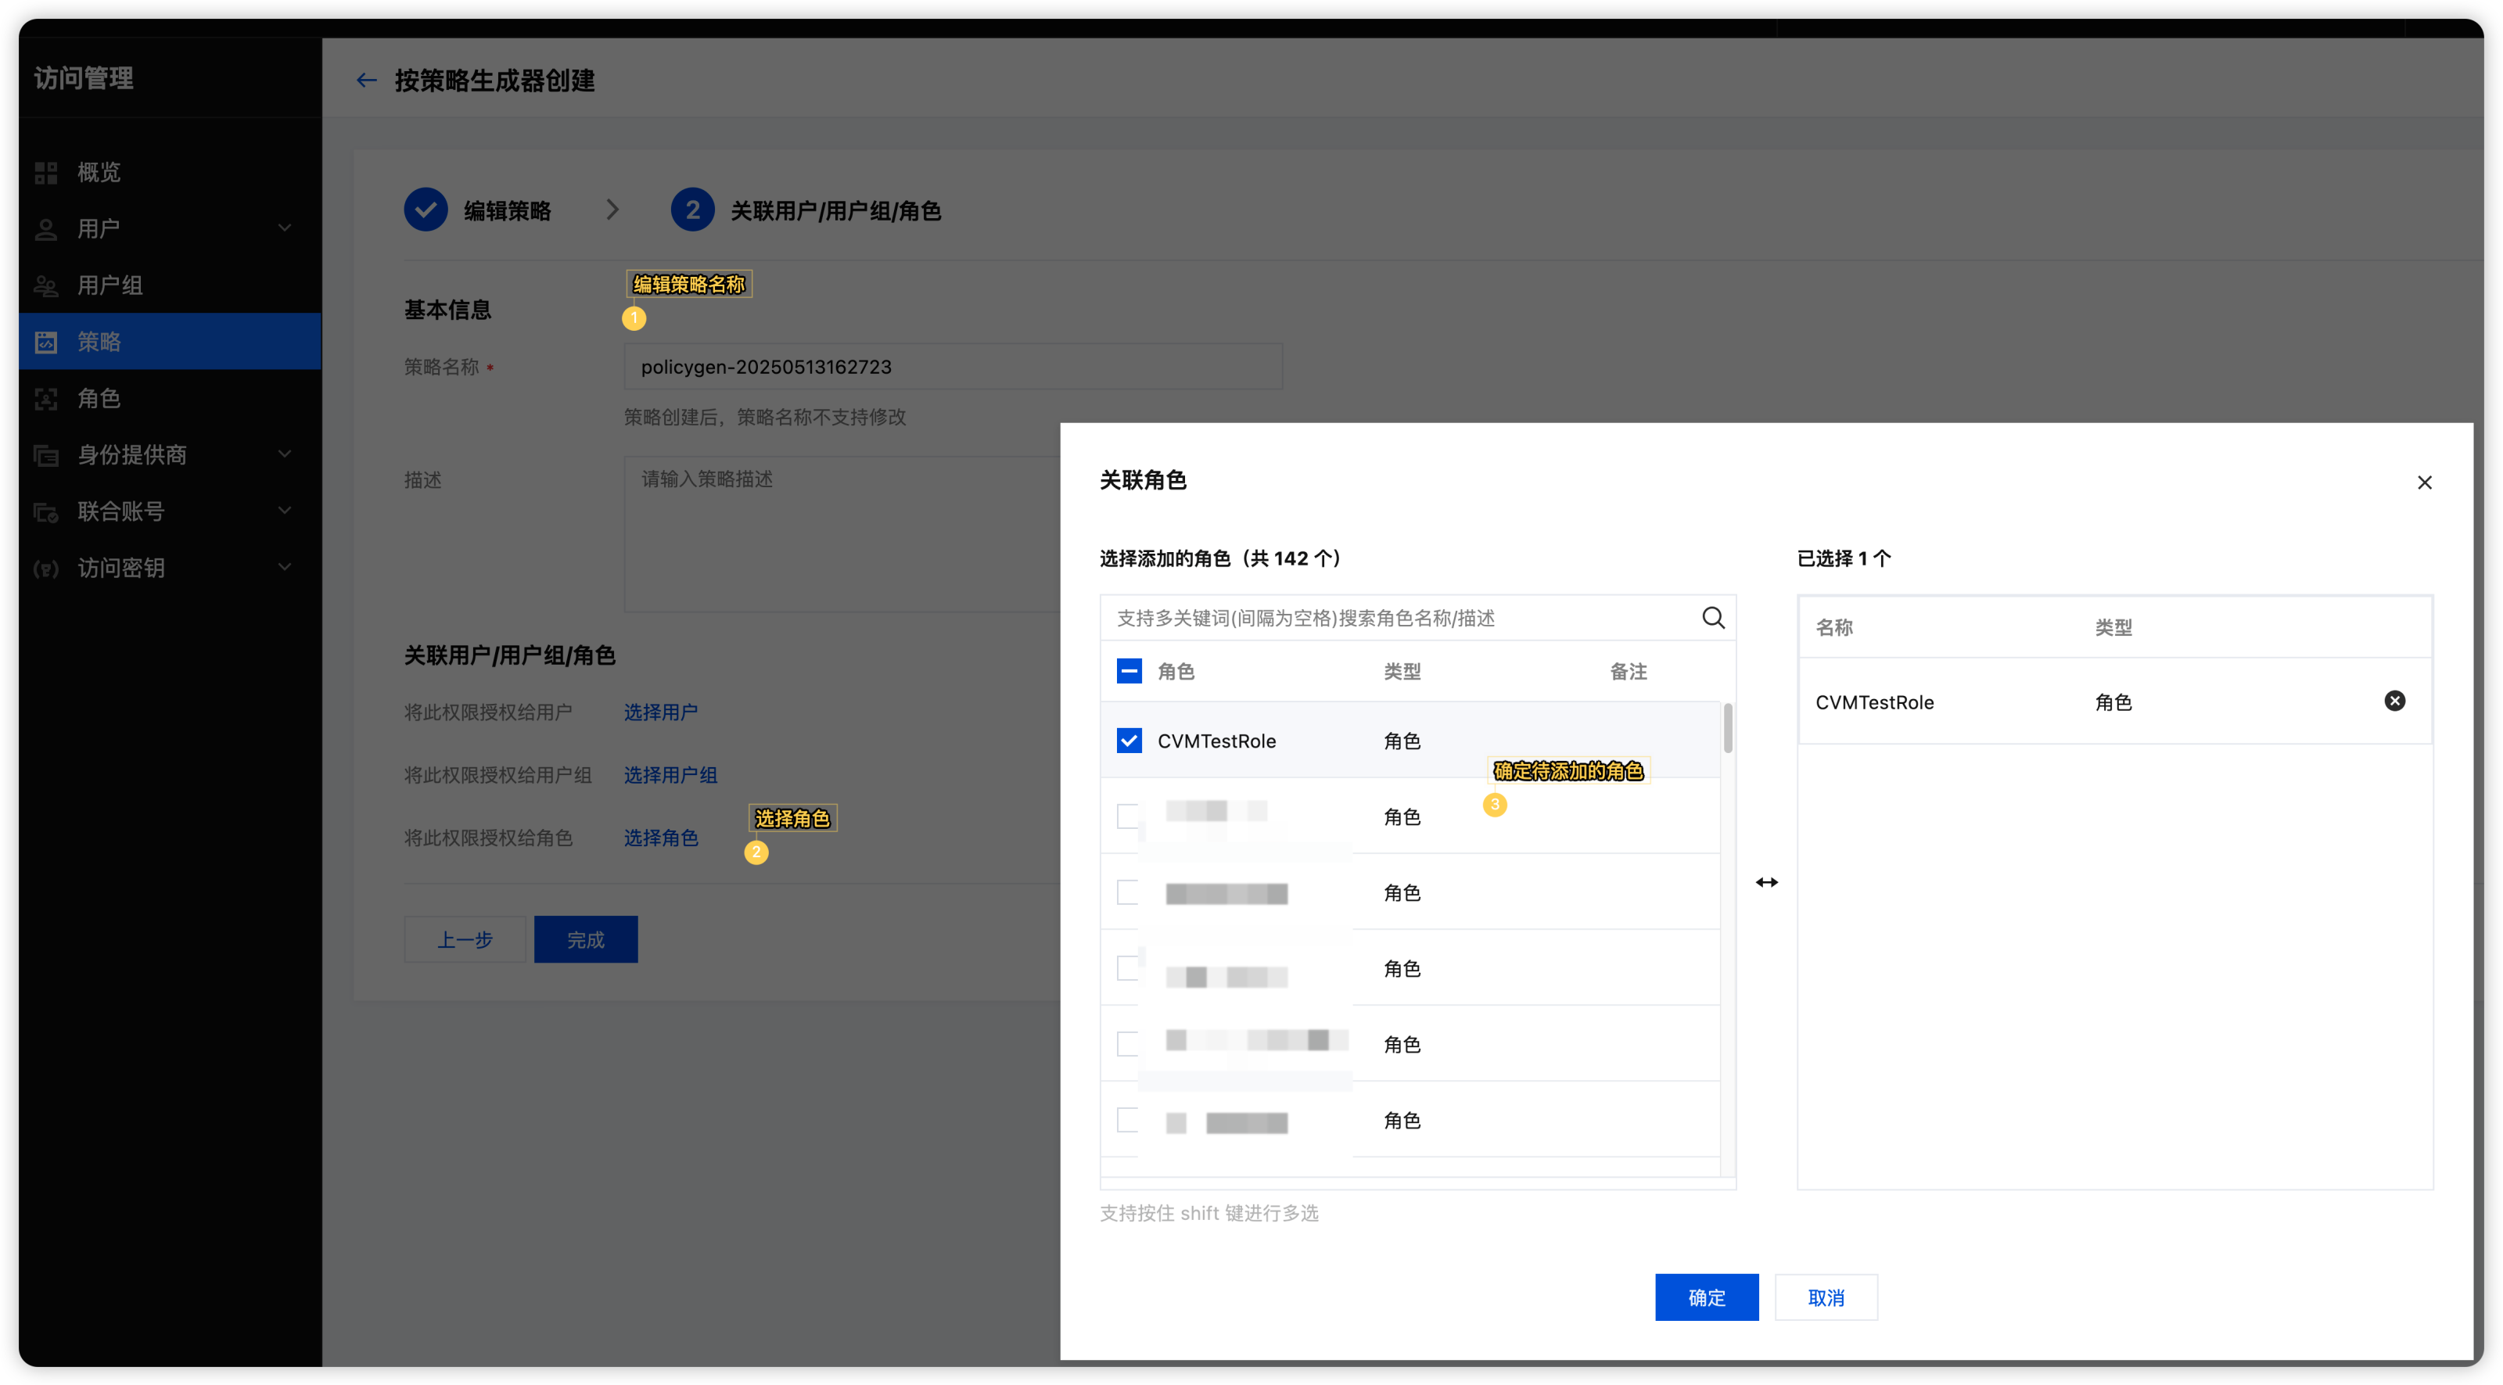2503x1385 pixels.
Task: Click the 确定 confirm button
Action: click(1706, 1297)
